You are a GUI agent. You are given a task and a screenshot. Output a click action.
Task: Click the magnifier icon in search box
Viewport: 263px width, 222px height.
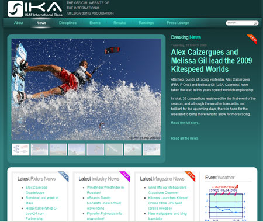pyautogui.click(x=255, y=23)
